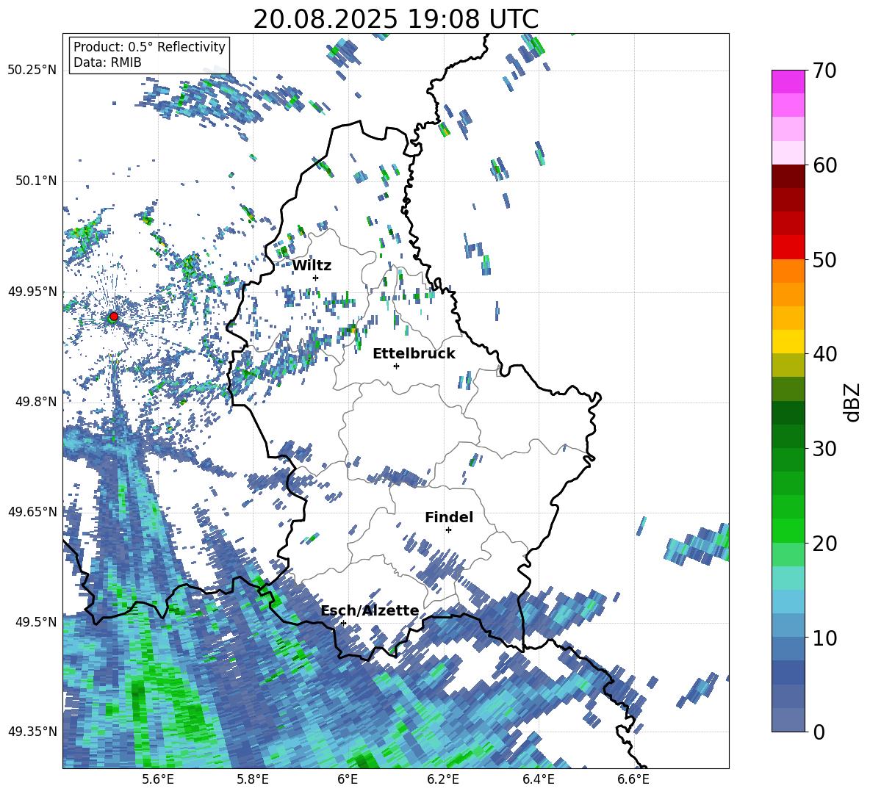Screen dimensions: 870x794
Task: Click the turquoise colorbar segment below 20
Action: click(788, 578)
